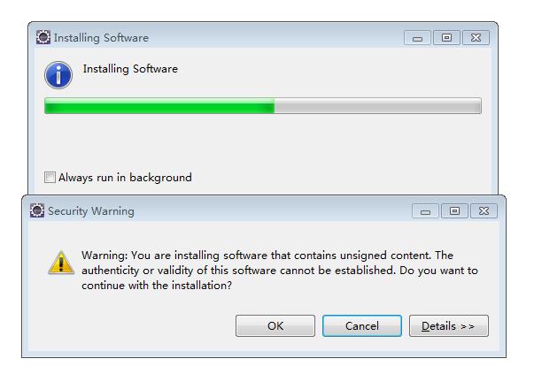This screenshot has height=374, width=534.
Task: Click the unsigned content warning message text
Action: tap(280, 271)
